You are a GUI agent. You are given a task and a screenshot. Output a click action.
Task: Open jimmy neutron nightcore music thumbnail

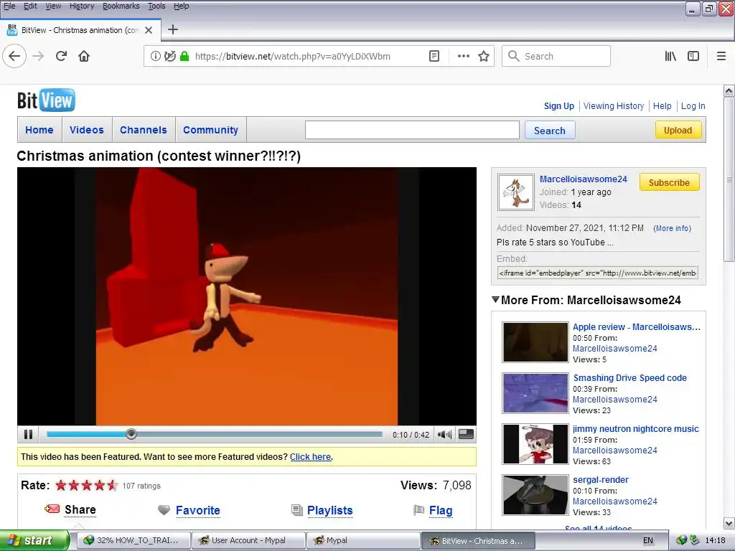[535, 443]
